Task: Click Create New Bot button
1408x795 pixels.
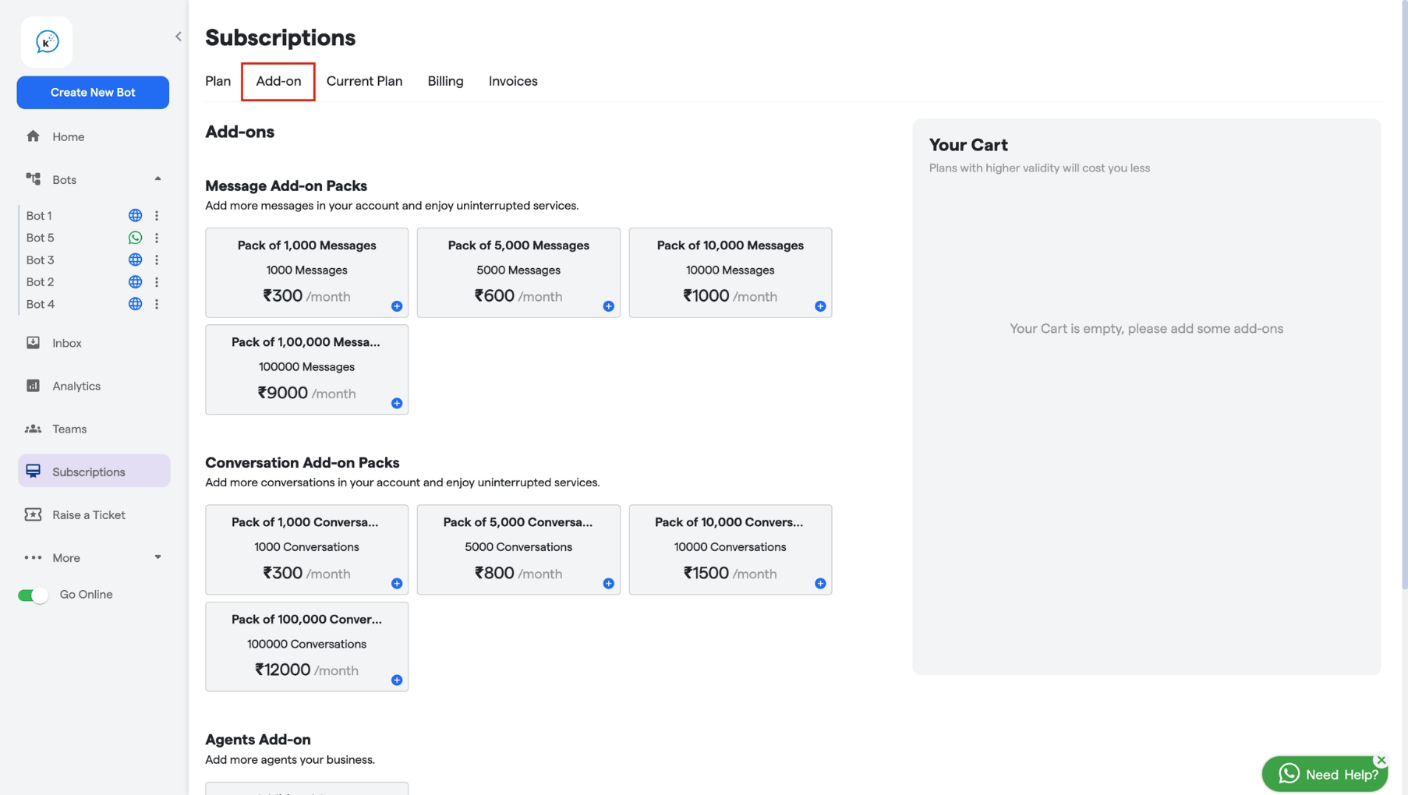Action: [x=93, y=92]
